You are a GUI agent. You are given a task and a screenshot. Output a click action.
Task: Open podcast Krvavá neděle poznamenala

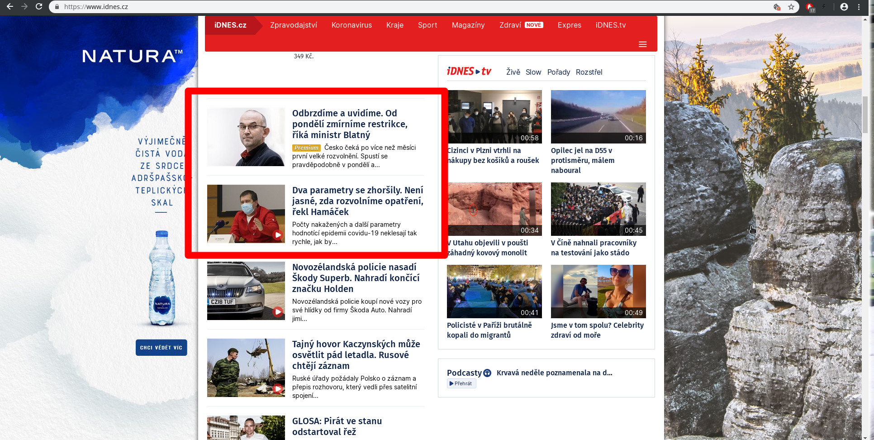point(554,373)
